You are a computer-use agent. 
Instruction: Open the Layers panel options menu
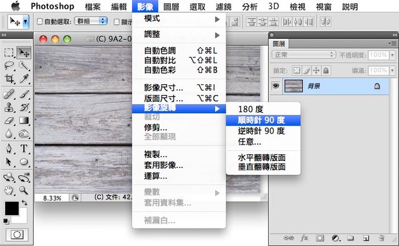point(393,43)
